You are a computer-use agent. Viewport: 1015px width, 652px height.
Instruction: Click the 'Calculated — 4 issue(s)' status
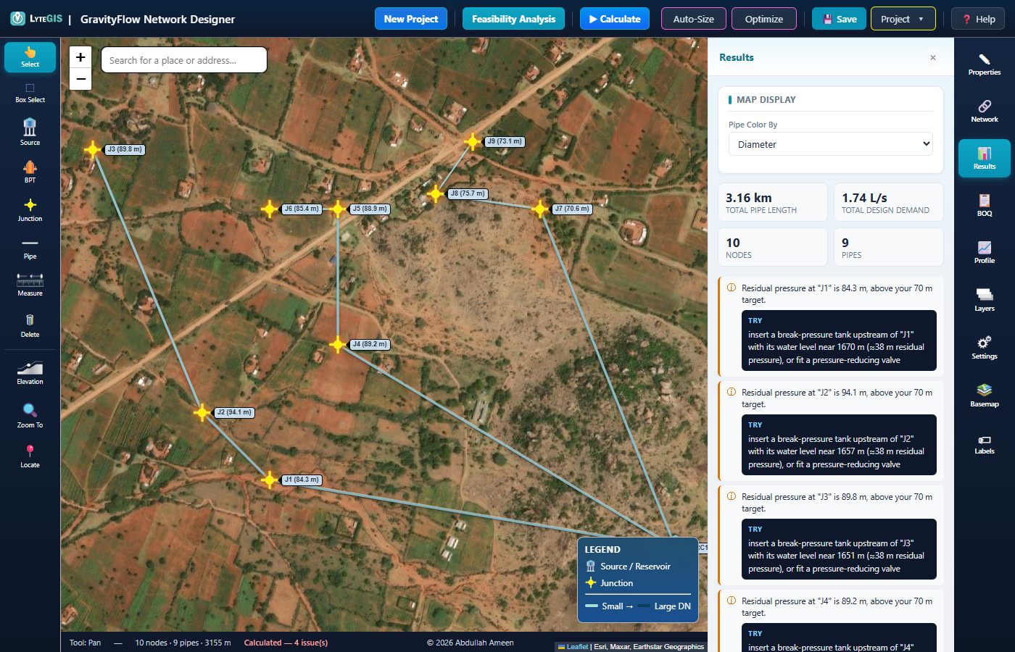[x=286, y=643]
